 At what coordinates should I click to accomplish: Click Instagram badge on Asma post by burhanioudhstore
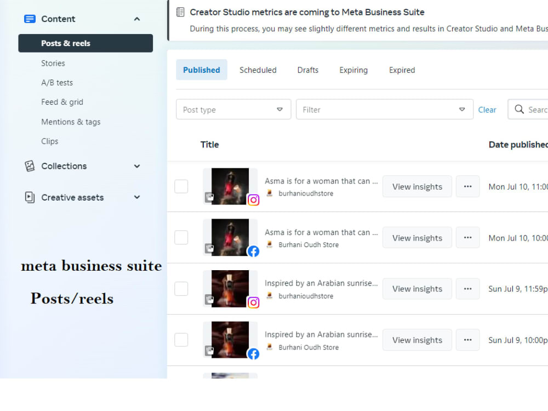tap(253, 200)
